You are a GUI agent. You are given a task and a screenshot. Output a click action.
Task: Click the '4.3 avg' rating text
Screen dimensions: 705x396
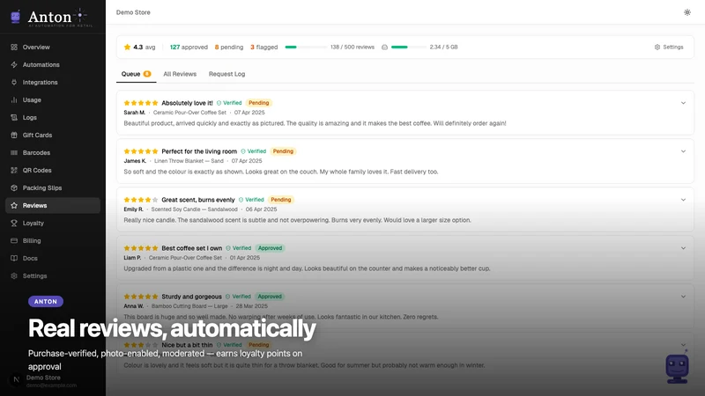pyautogui.click(x=144, y=48)
